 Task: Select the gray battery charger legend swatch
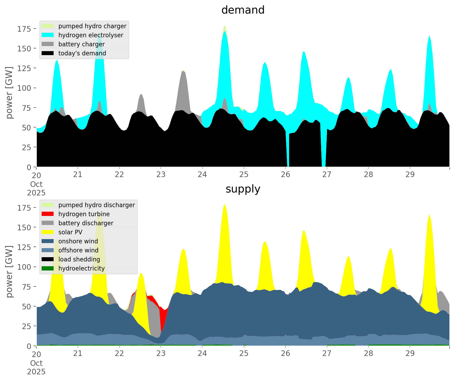(x=48, y=44)
